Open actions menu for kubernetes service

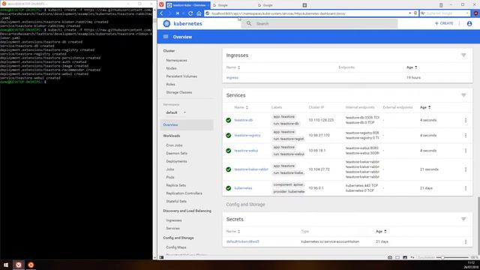pos(466,188)
